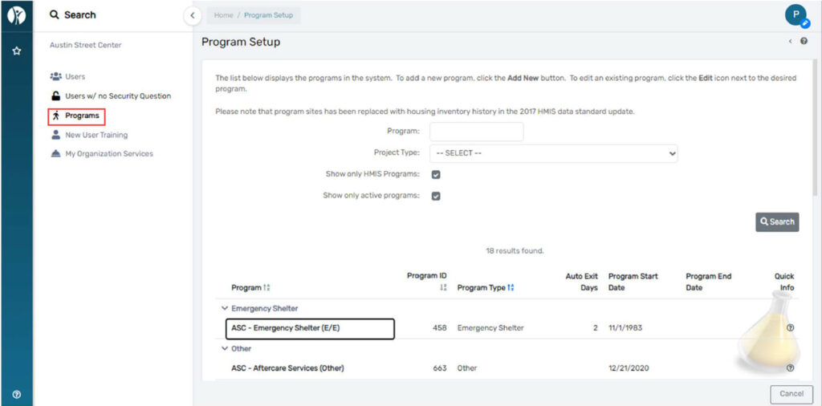
Task: Click the help icon in the left rail
Action: 17,395
